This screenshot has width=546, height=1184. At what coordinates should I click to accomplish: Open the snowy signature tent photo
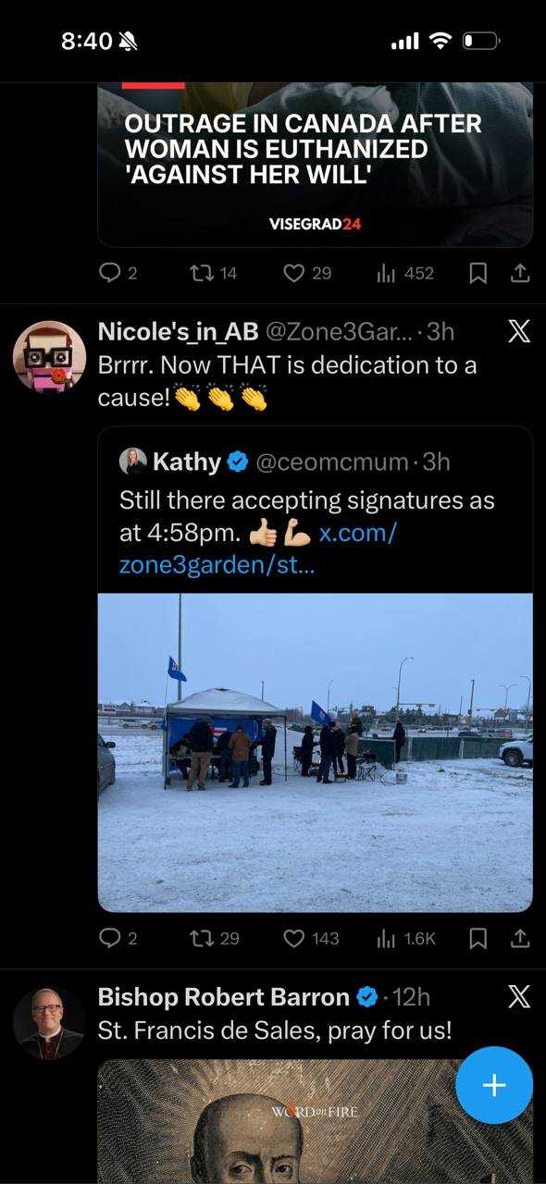pos(316,753)
